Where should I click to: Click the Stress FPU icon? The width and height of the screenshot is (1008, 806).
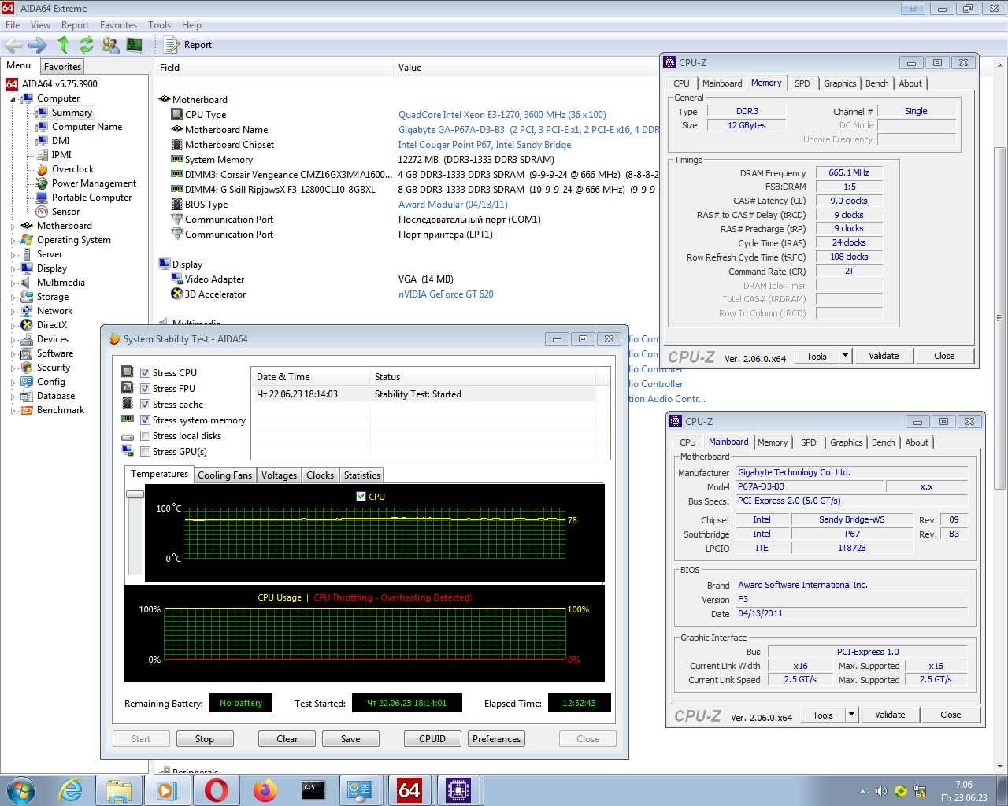(128, 388)
